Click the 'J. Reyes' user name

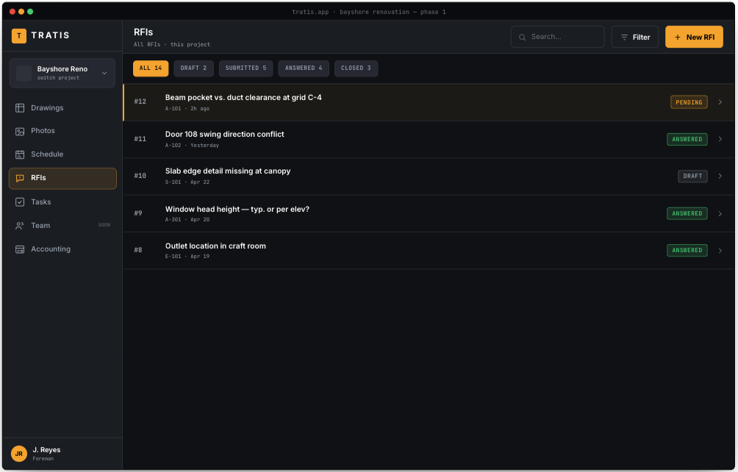coord(46,450)
